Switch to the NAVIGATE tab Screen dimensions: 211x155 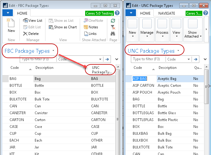pos(166,13)
